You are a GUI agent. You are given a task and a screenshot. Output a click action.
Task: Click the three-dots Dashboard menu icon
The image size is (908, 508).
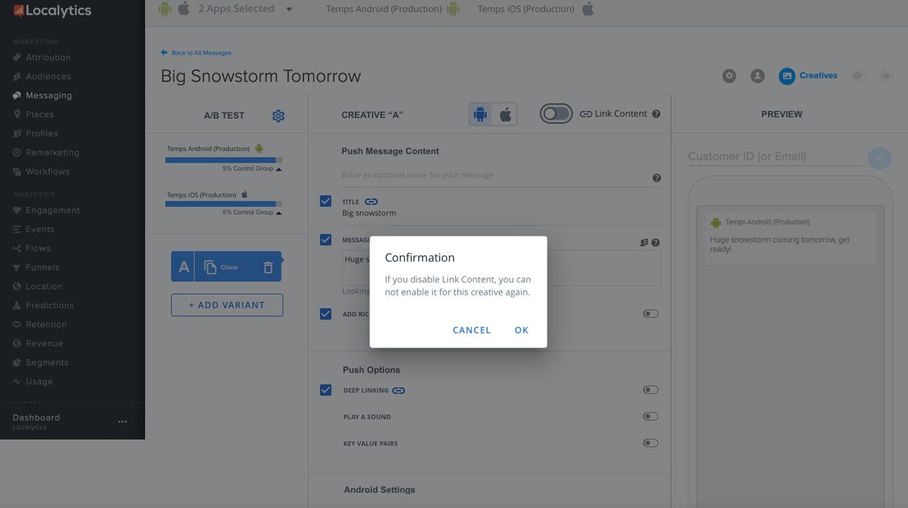[x=122, y=422]
